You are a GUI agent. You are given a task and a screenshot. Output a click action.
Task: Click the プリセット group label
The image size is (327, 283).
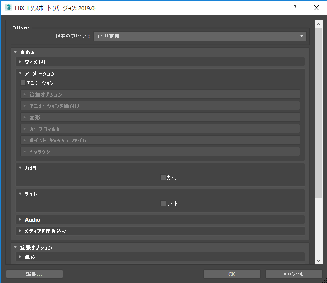pyautogui.click(x=21, y=28)
